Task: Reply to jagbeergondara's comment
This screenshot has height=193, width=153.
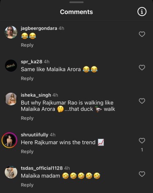Action: pos(27,45)
